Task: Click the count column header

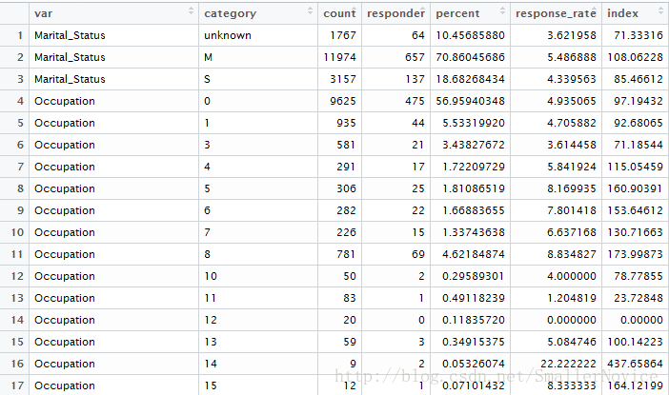Action: 339,13
